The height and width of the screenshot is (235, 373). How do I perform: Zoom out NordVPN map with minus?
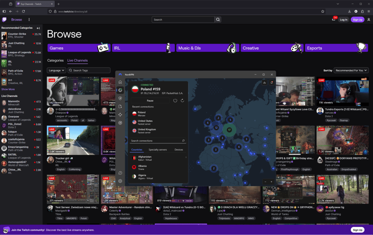click(266, 182)
